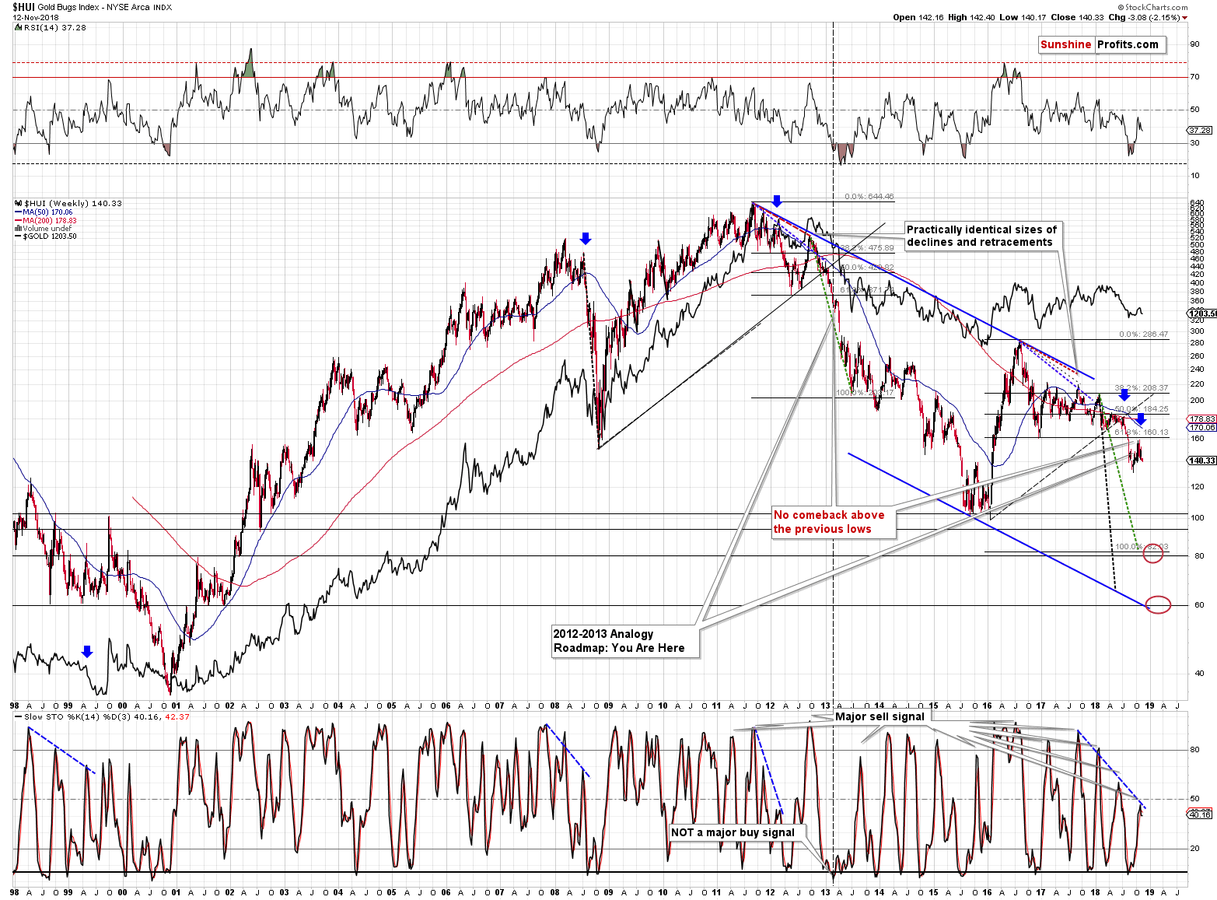Viewport: 1217px width, 900px height.
Task: Click the 37.28 RSI value tag on right axis
Action: pos(1200,130)
